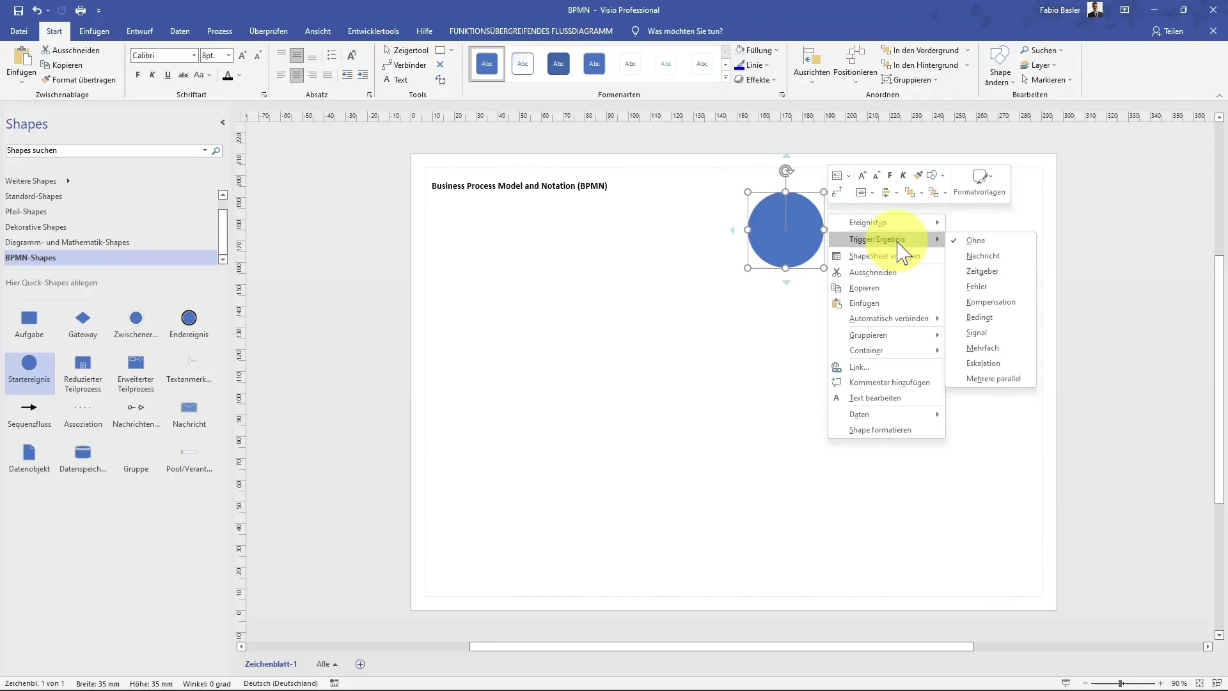This screenshot has height=691, width=1228.
Task: Open the Gruppieren dropdown in ribbon
Action: (909, 80)
